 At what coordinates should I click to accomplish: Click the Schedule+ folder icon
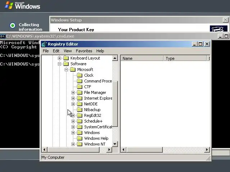coord(80,121)
